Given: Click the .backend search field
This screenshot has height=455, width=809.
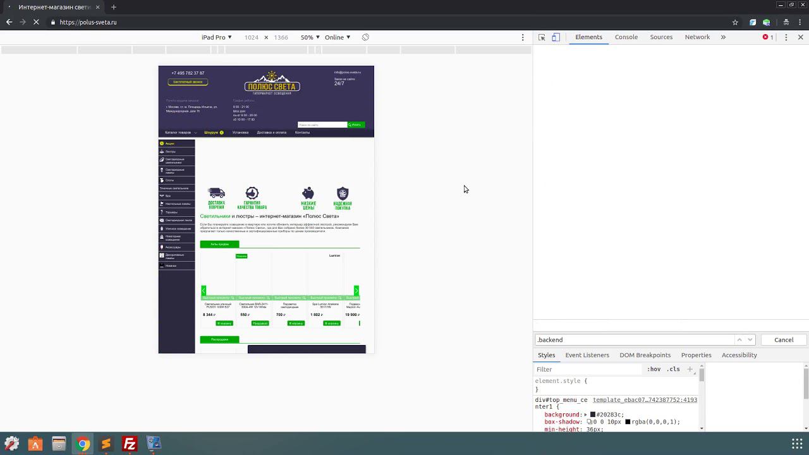Looking at the screenshot, I should coord(634,340).
